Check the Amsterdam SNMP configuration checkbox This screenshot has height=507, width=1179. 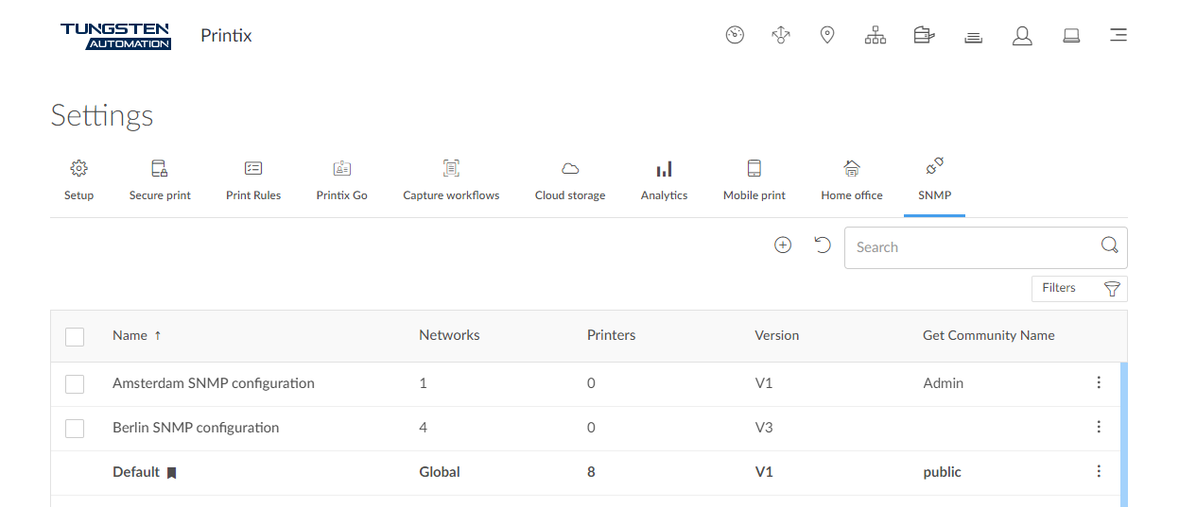(75, 384)
